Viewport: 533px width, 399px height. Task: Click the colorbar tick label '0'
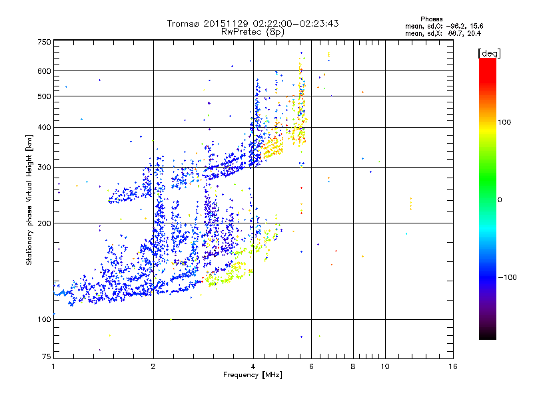pos(500,200)
